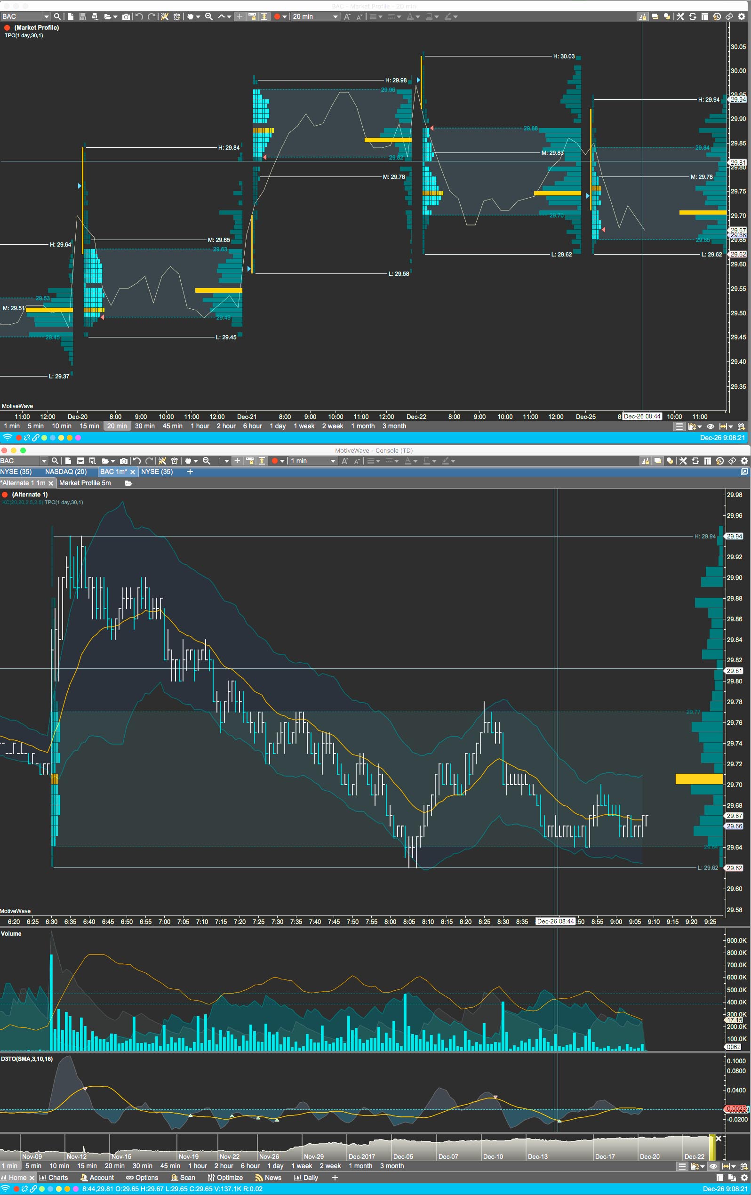Click the 29.81 price label on the Console price axis
Screen dimensions: 751x1195
tap(734, 671)
